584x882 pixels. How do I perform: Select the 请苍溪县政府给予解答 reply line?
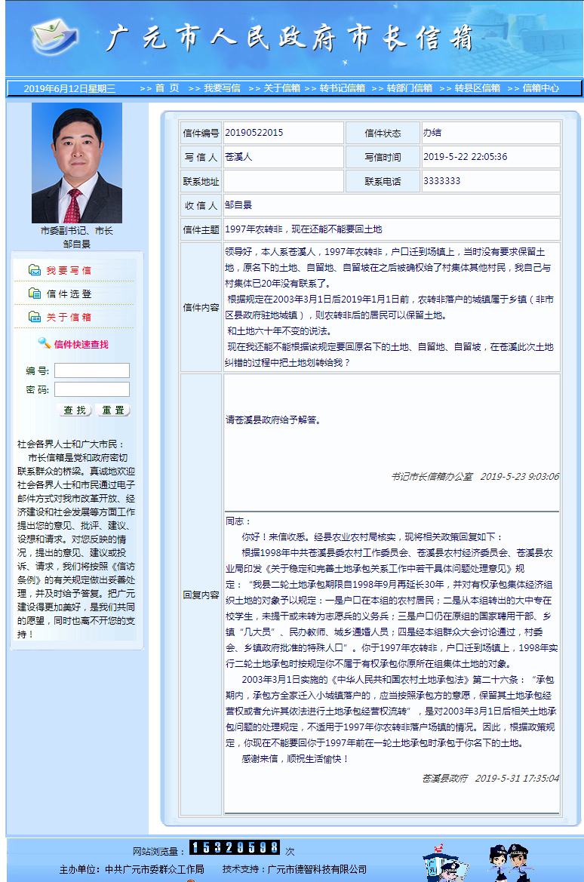pos(273,419)
